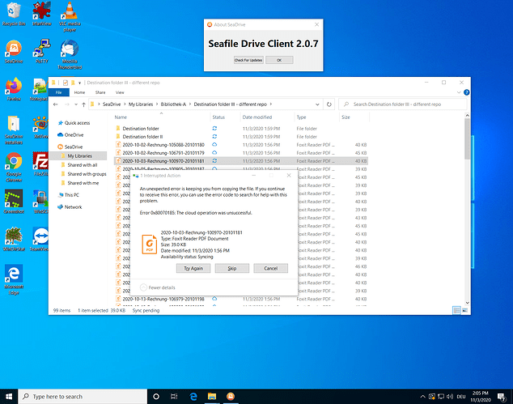Open Task View in the taskbar

tap(174, 397)
